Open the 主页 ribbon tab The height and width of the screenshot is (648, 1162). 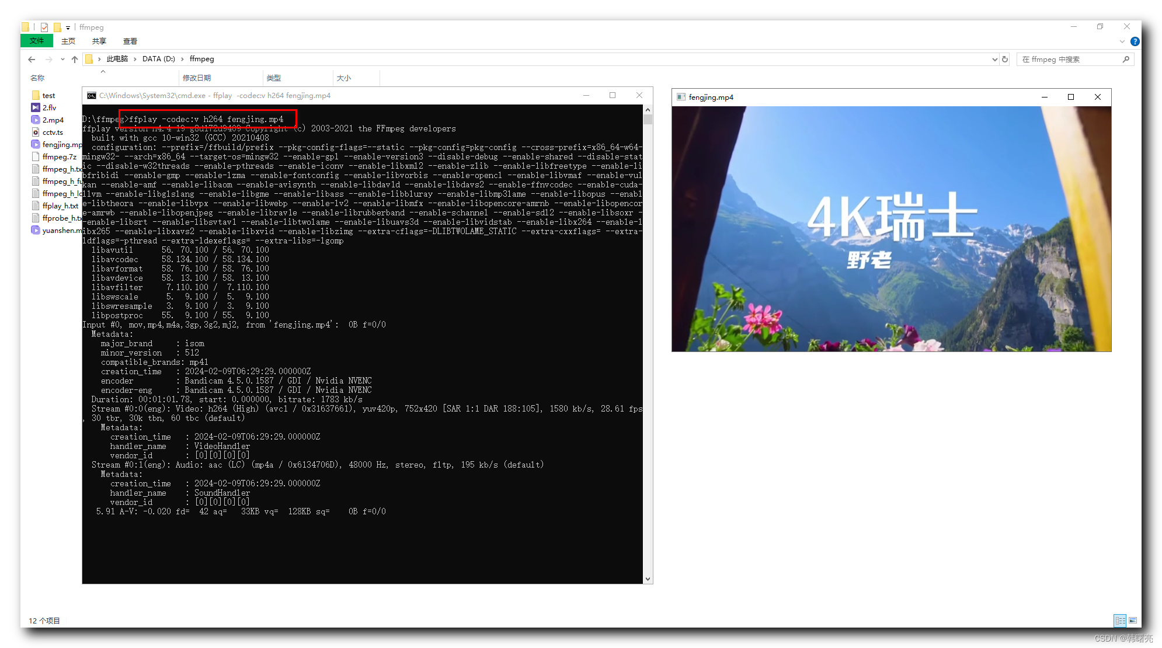pos(68,41)
